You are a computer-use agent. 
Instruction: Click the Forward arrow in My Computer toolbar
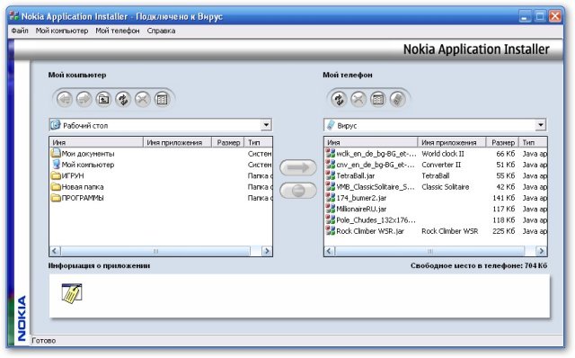(x=84, y=99)
